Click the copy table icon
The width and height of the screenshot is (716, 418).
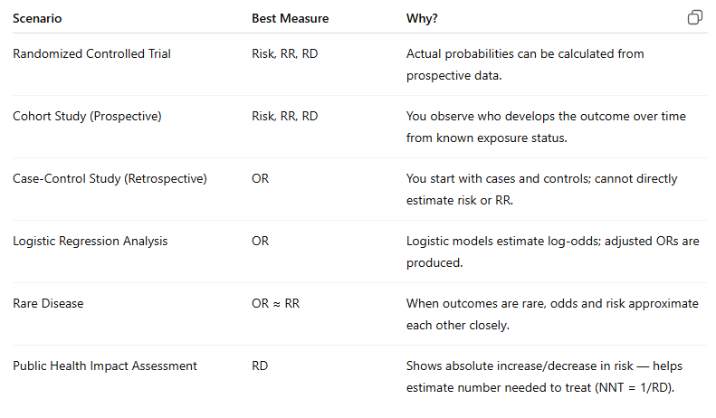coord(695,17)
